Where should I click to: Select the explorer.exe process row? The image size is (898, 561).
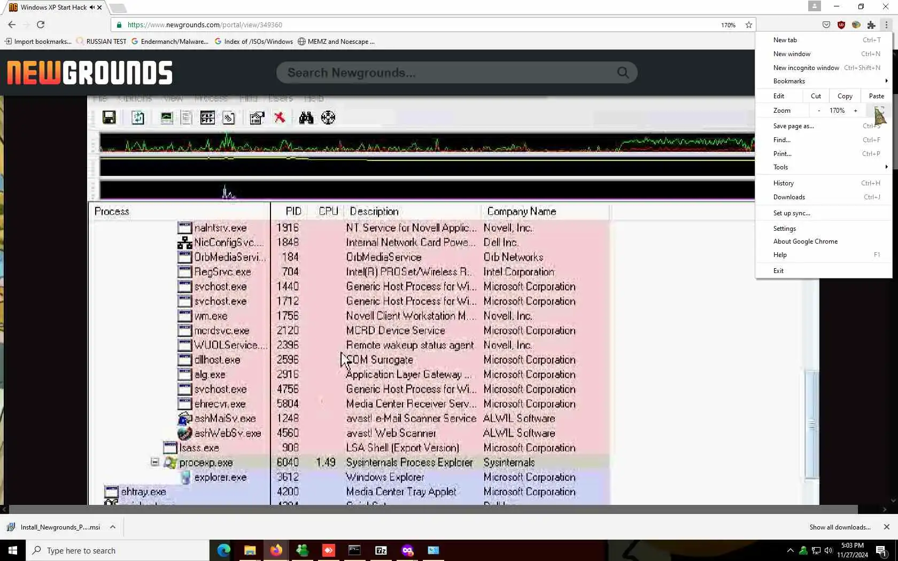point(350,477)
